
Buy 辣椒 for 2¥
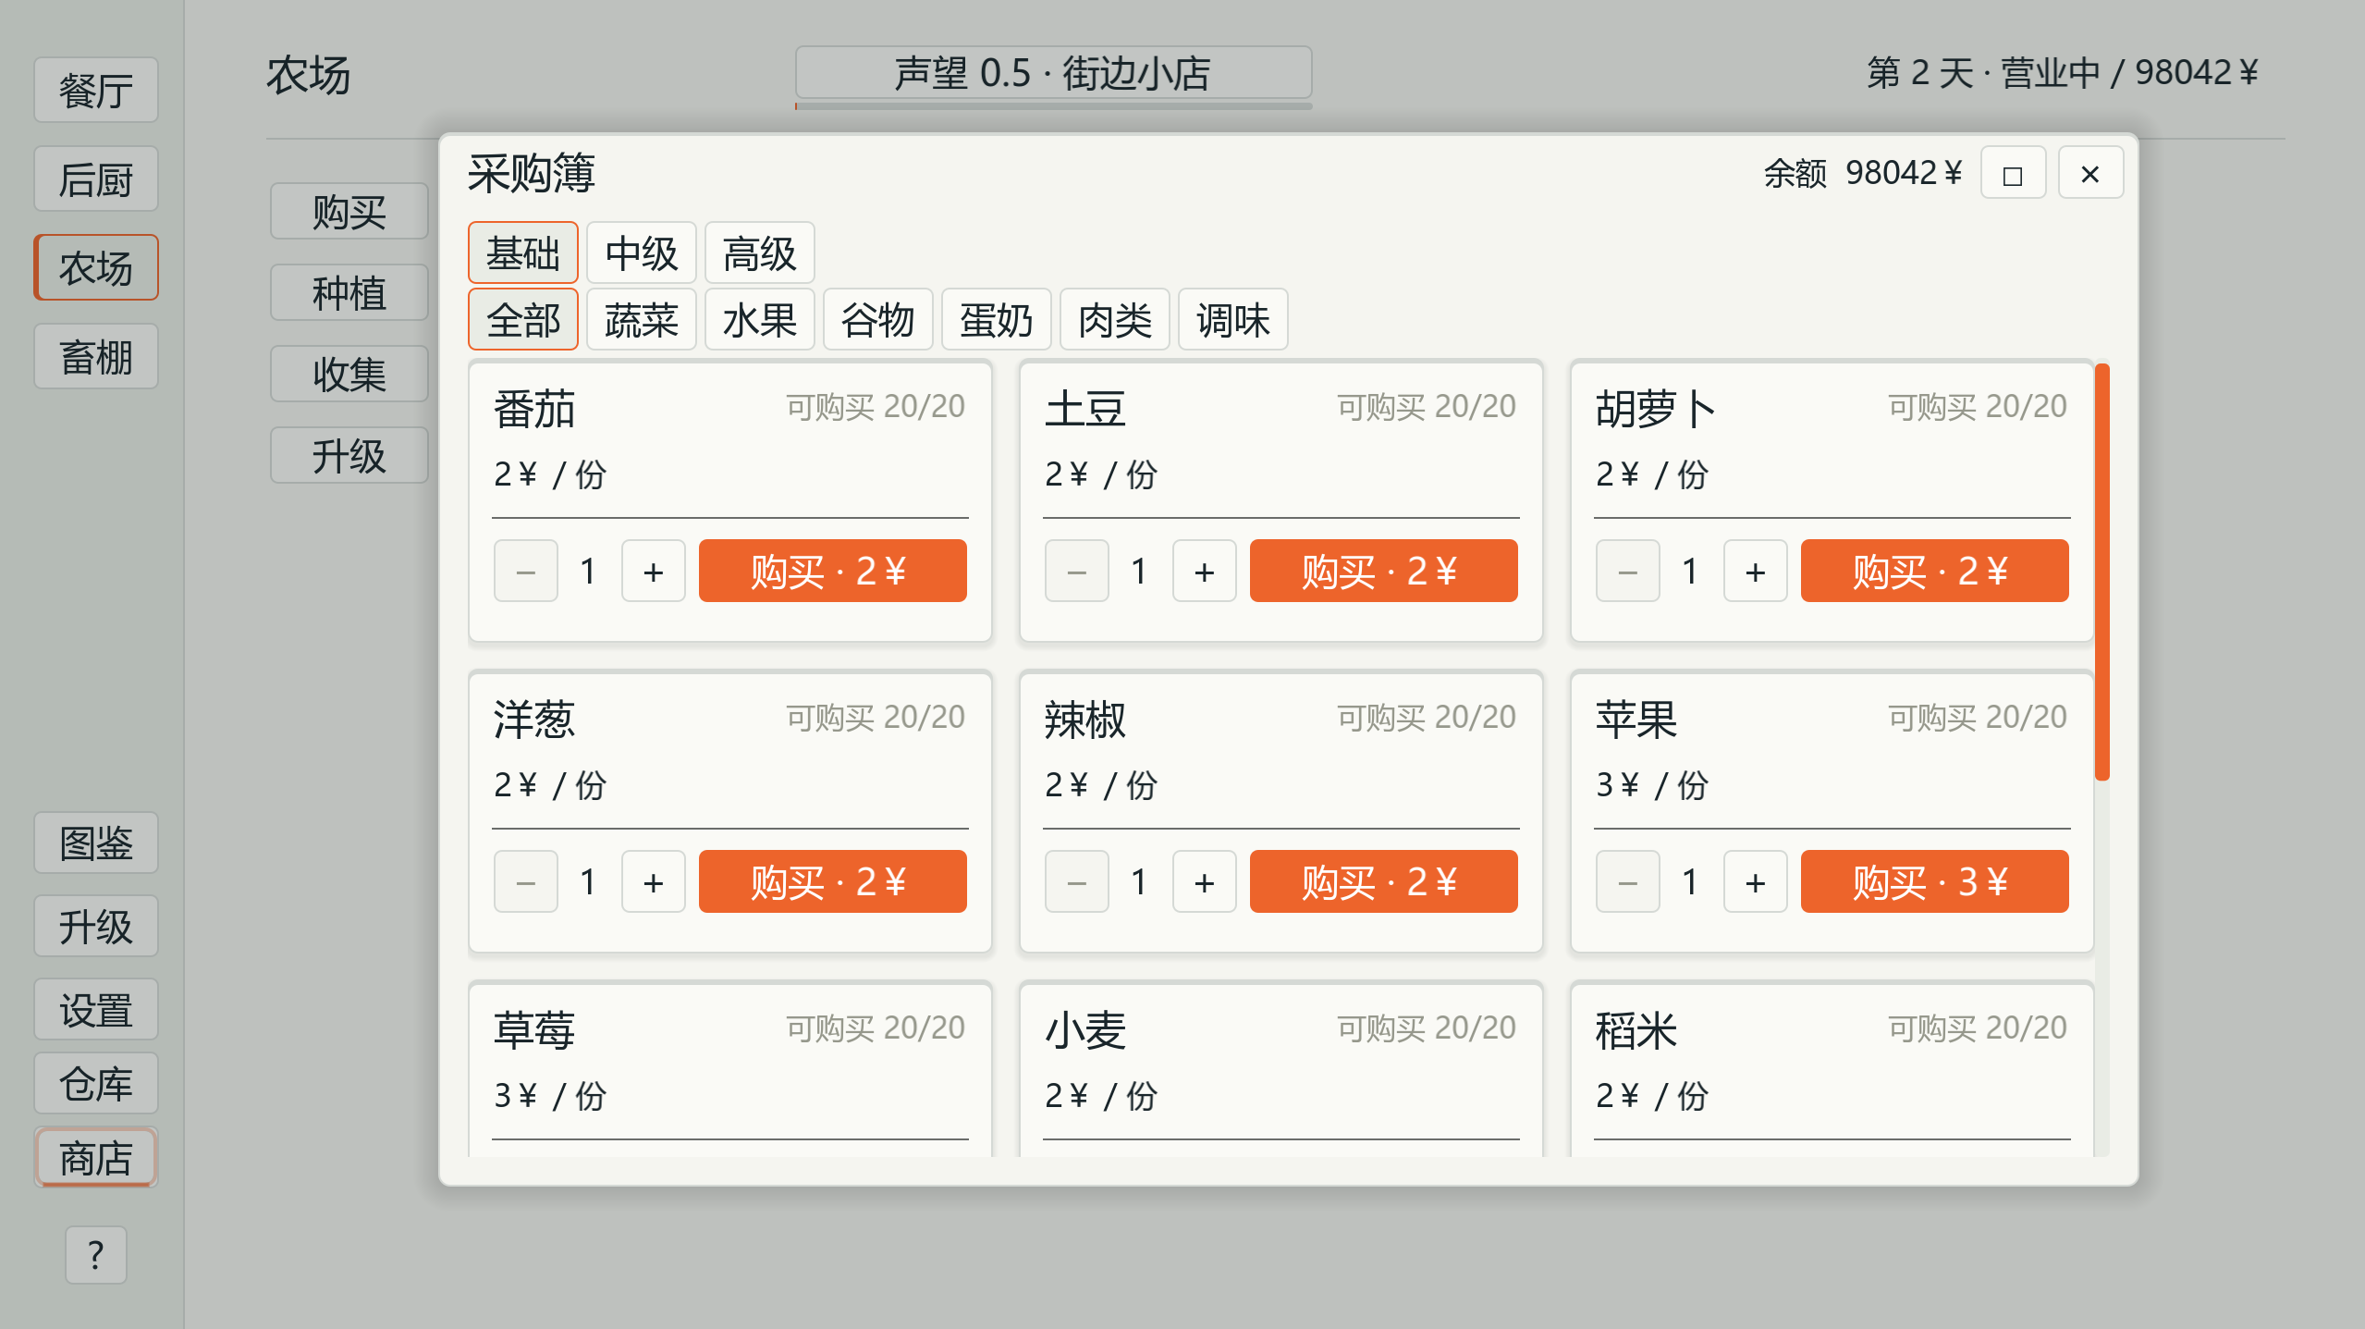click(x=1383, y=882)
